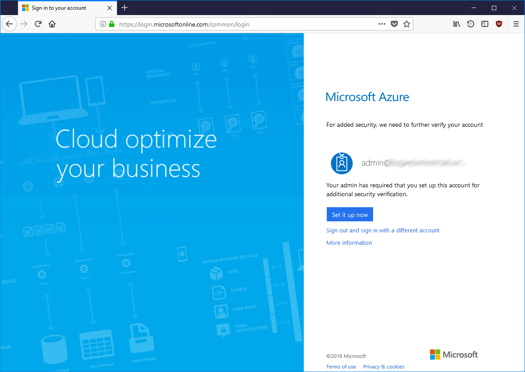Click the admin account avatar badge
The image size is (525, 372).
(342, 163)
